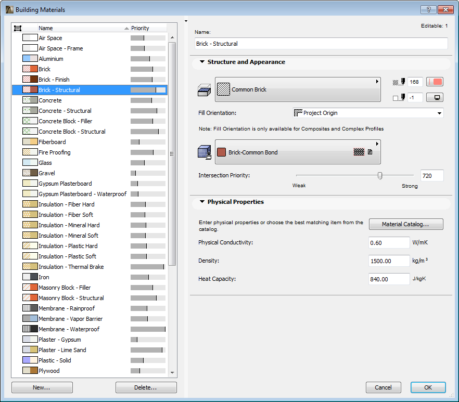Confirm with the OK button
This screenshot has height=402, width=459.
[x=428, y=387]
